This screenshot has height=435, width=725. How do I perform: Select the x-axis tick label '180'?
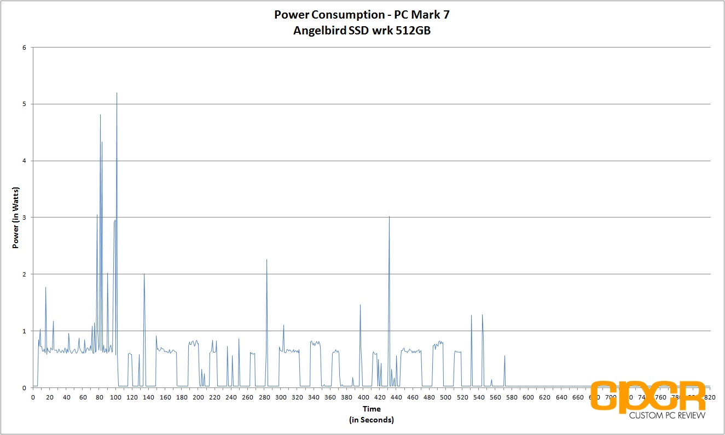pyautogui.click(x=182, y=397)
